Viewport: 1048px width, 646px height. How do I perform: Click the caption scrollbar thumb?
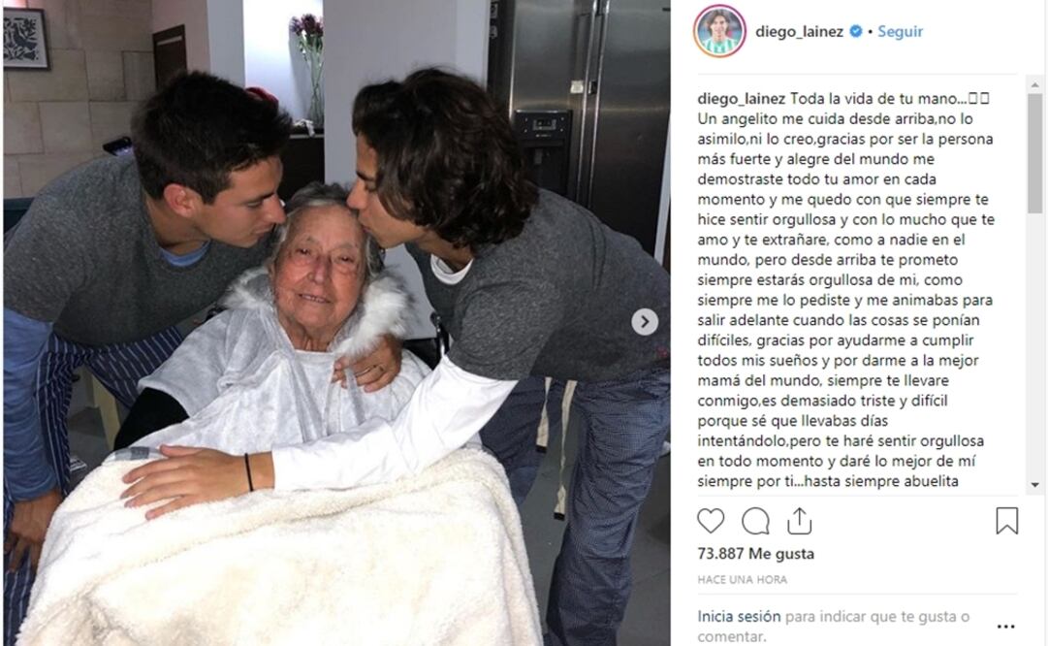[x=1034, y=154]
